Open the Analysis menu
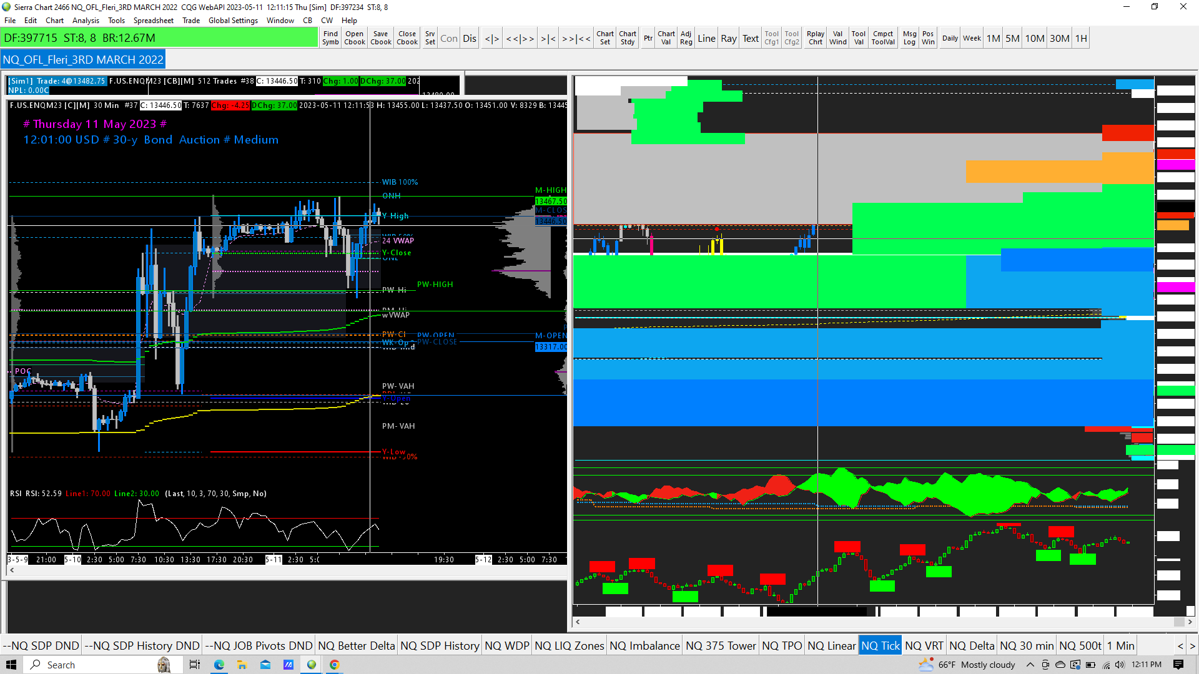 86,21
